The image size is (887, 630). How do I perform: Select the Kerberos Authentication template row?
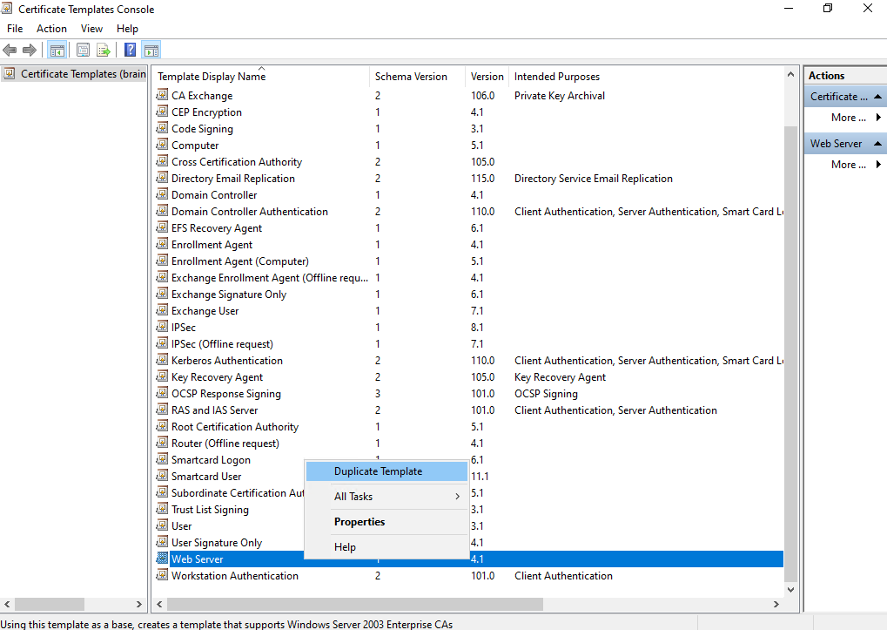[469, 361]
